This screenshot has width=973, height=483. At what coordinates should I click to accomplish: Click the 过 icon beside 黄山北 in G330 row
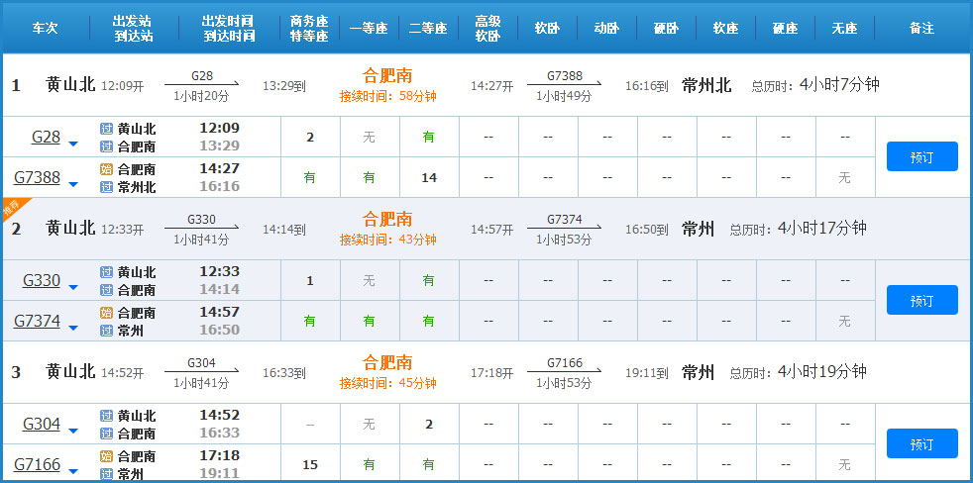click(106, 272)
